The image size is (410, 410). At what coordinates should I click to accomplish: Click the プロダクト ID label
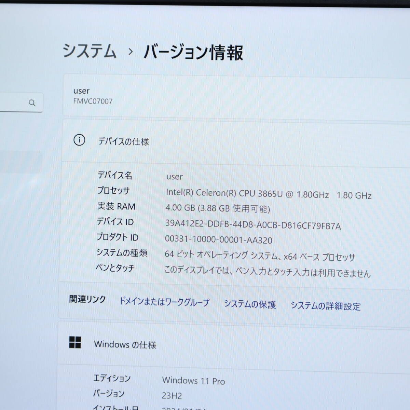118,237
